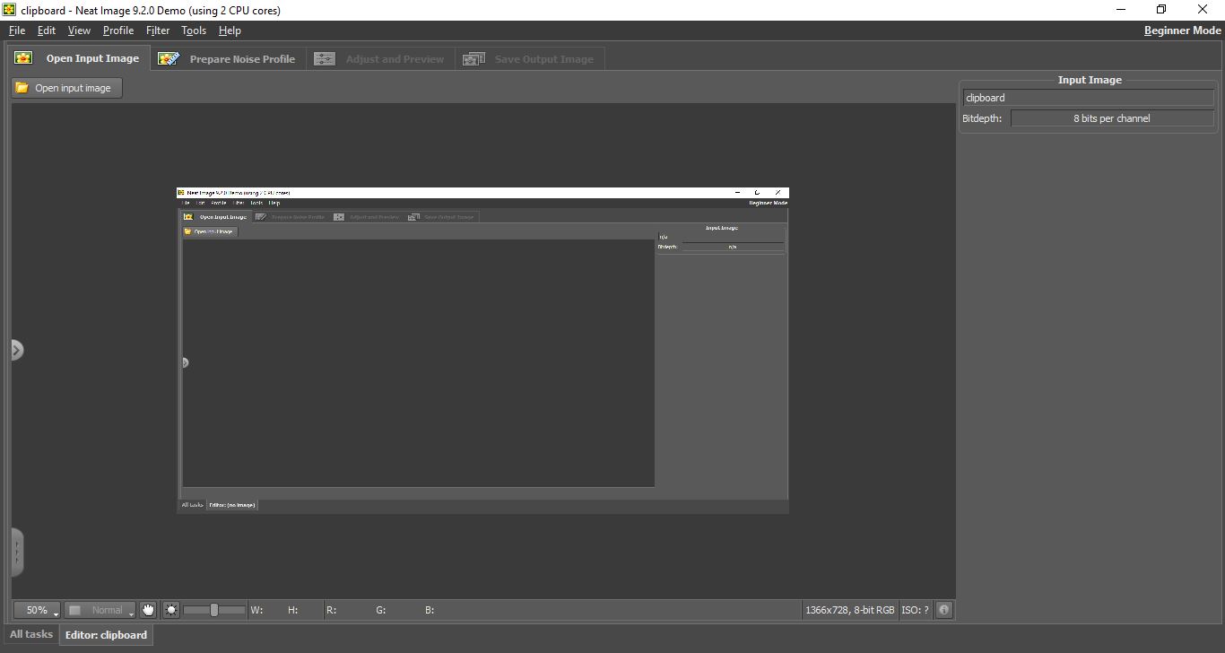Open the Normal viewer mode dropdown
The image size is (1225, 653).
coord(100,610)
